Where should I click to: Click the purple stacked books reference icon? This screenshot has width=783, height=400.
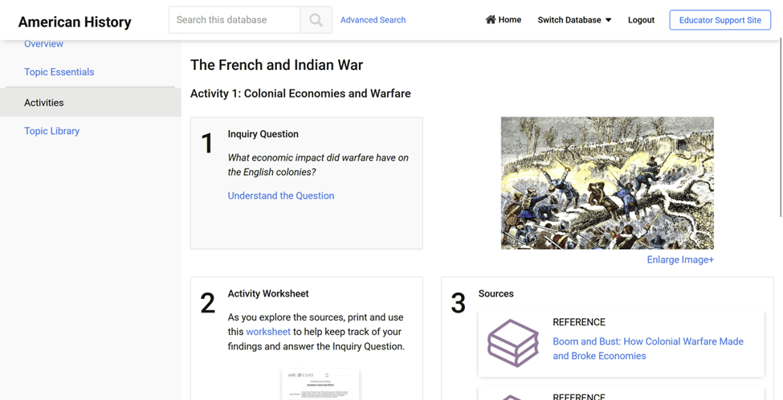512,343
